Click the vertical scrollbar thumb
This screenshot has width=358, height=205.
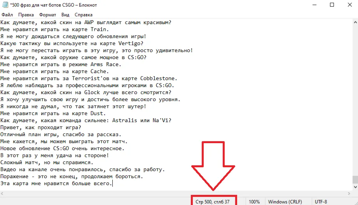tap(355, 179)
